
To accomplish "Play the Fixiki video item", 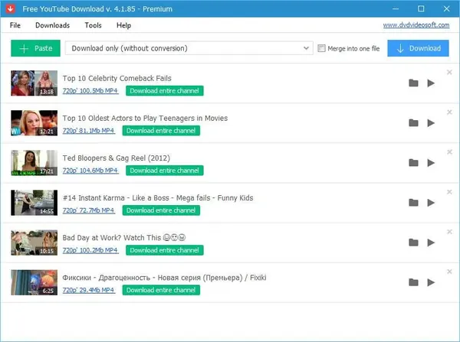I will (x=431, y=282).
